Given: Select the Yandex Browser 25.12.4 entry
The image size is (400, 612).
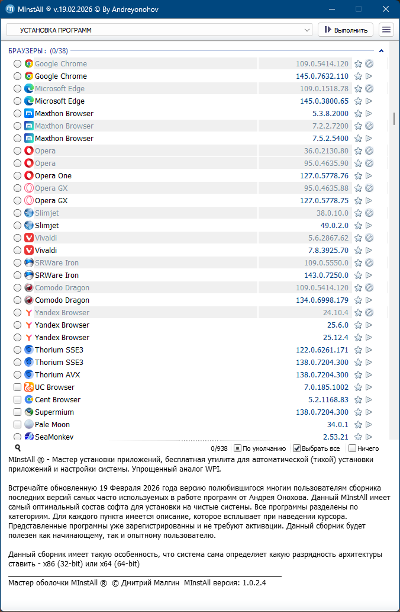Looking at the screenshot, I should 62,338.
